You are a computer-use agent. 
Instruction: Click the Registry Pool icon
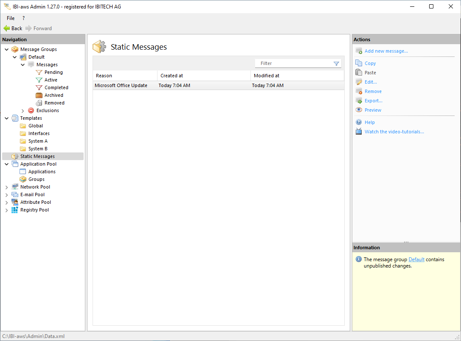15,210
